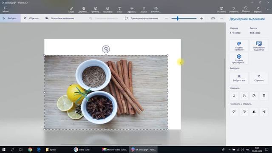
Task: Toggle 3D view mode
Action: tap(142, 18)
